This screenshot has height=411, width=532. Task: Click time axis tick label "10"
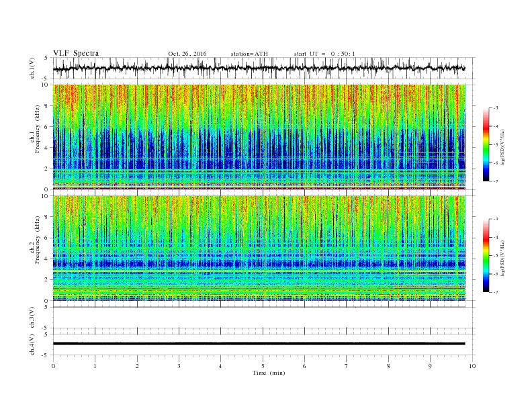(472, 366)
